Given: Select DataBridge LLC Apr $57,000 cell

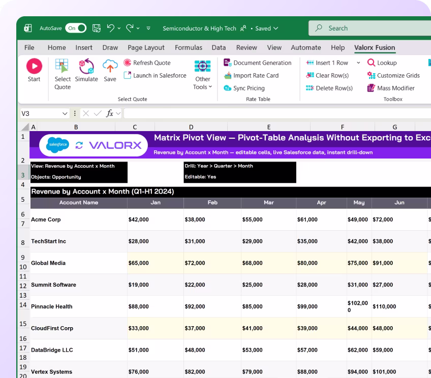Looking at the screenshot, I should point(321,350).
